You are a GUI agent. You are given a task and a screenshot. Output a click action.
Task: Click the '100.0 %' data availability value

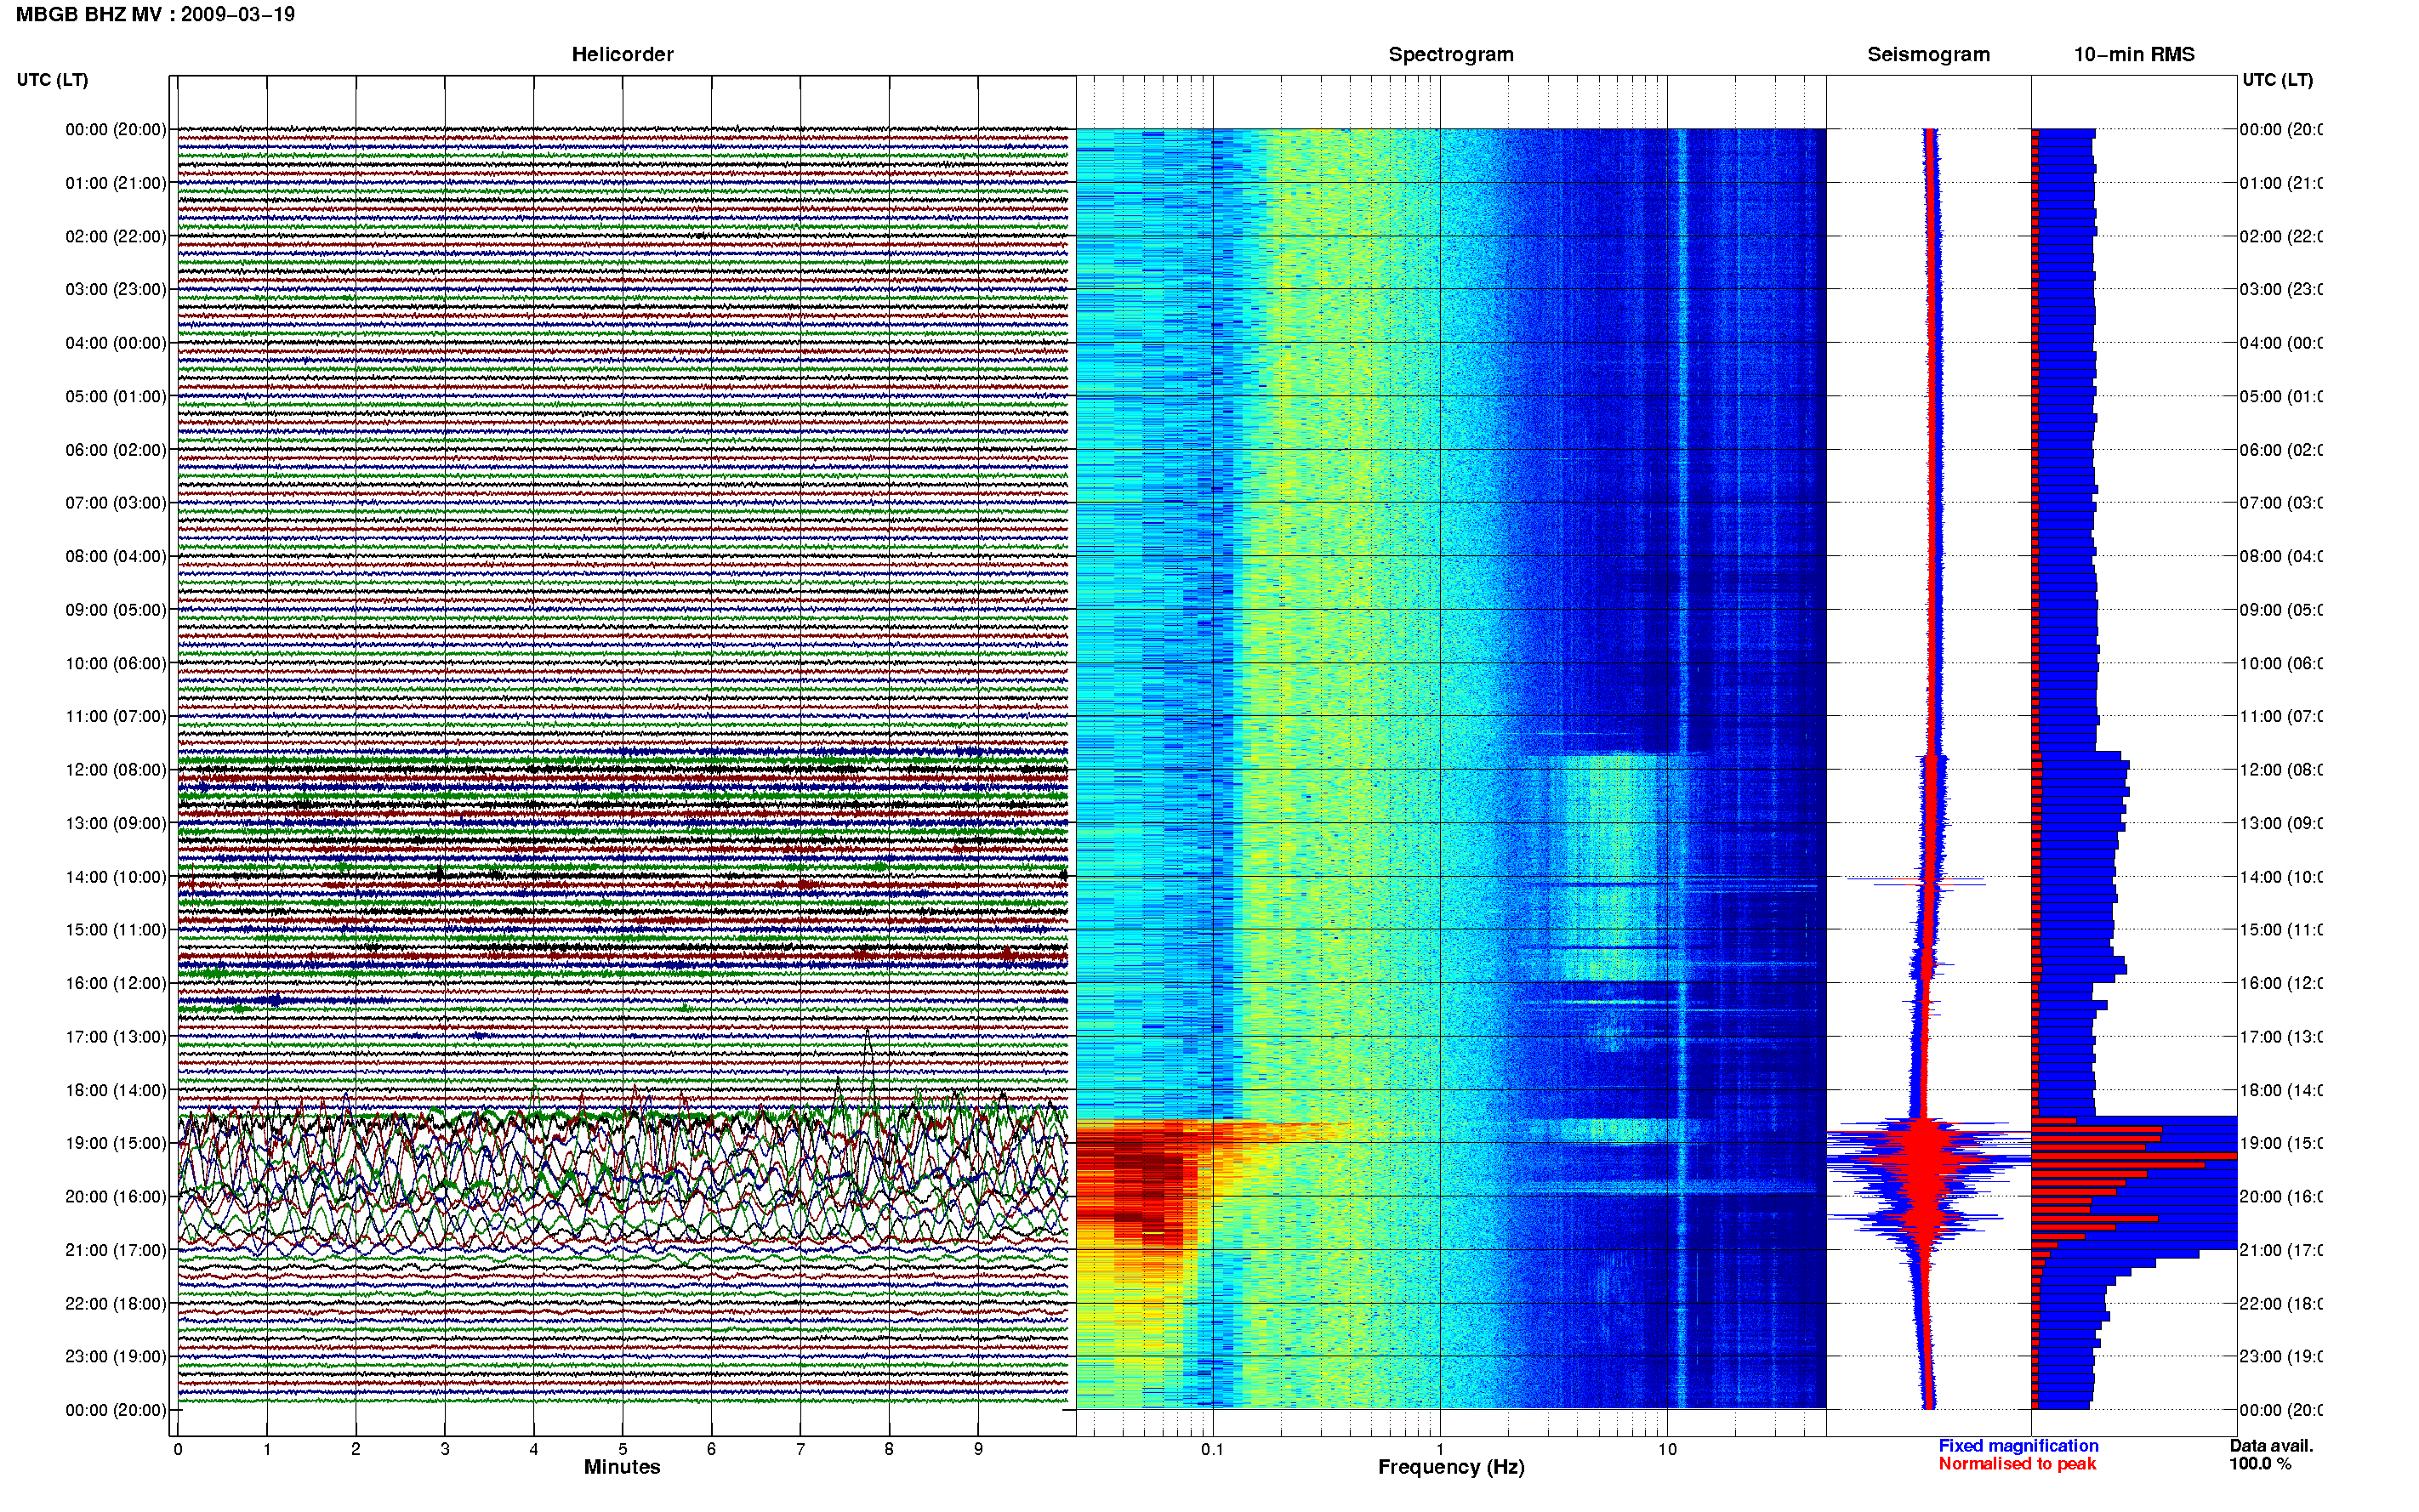pos(2260,1464)
